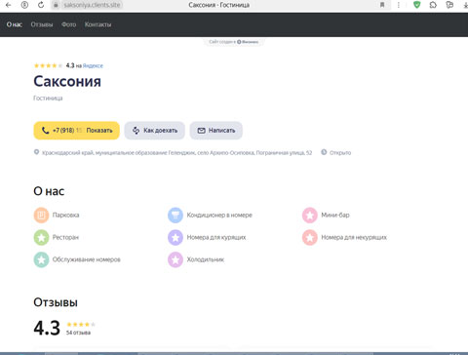Image resolution: width=468 pixels, height=355 pixels.
Task: Click the hotel address text
Action: coord(176,152)
